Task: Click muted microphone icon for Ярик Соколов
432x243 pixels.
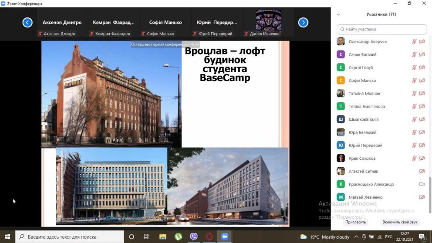Action: (x=414, y=158)
